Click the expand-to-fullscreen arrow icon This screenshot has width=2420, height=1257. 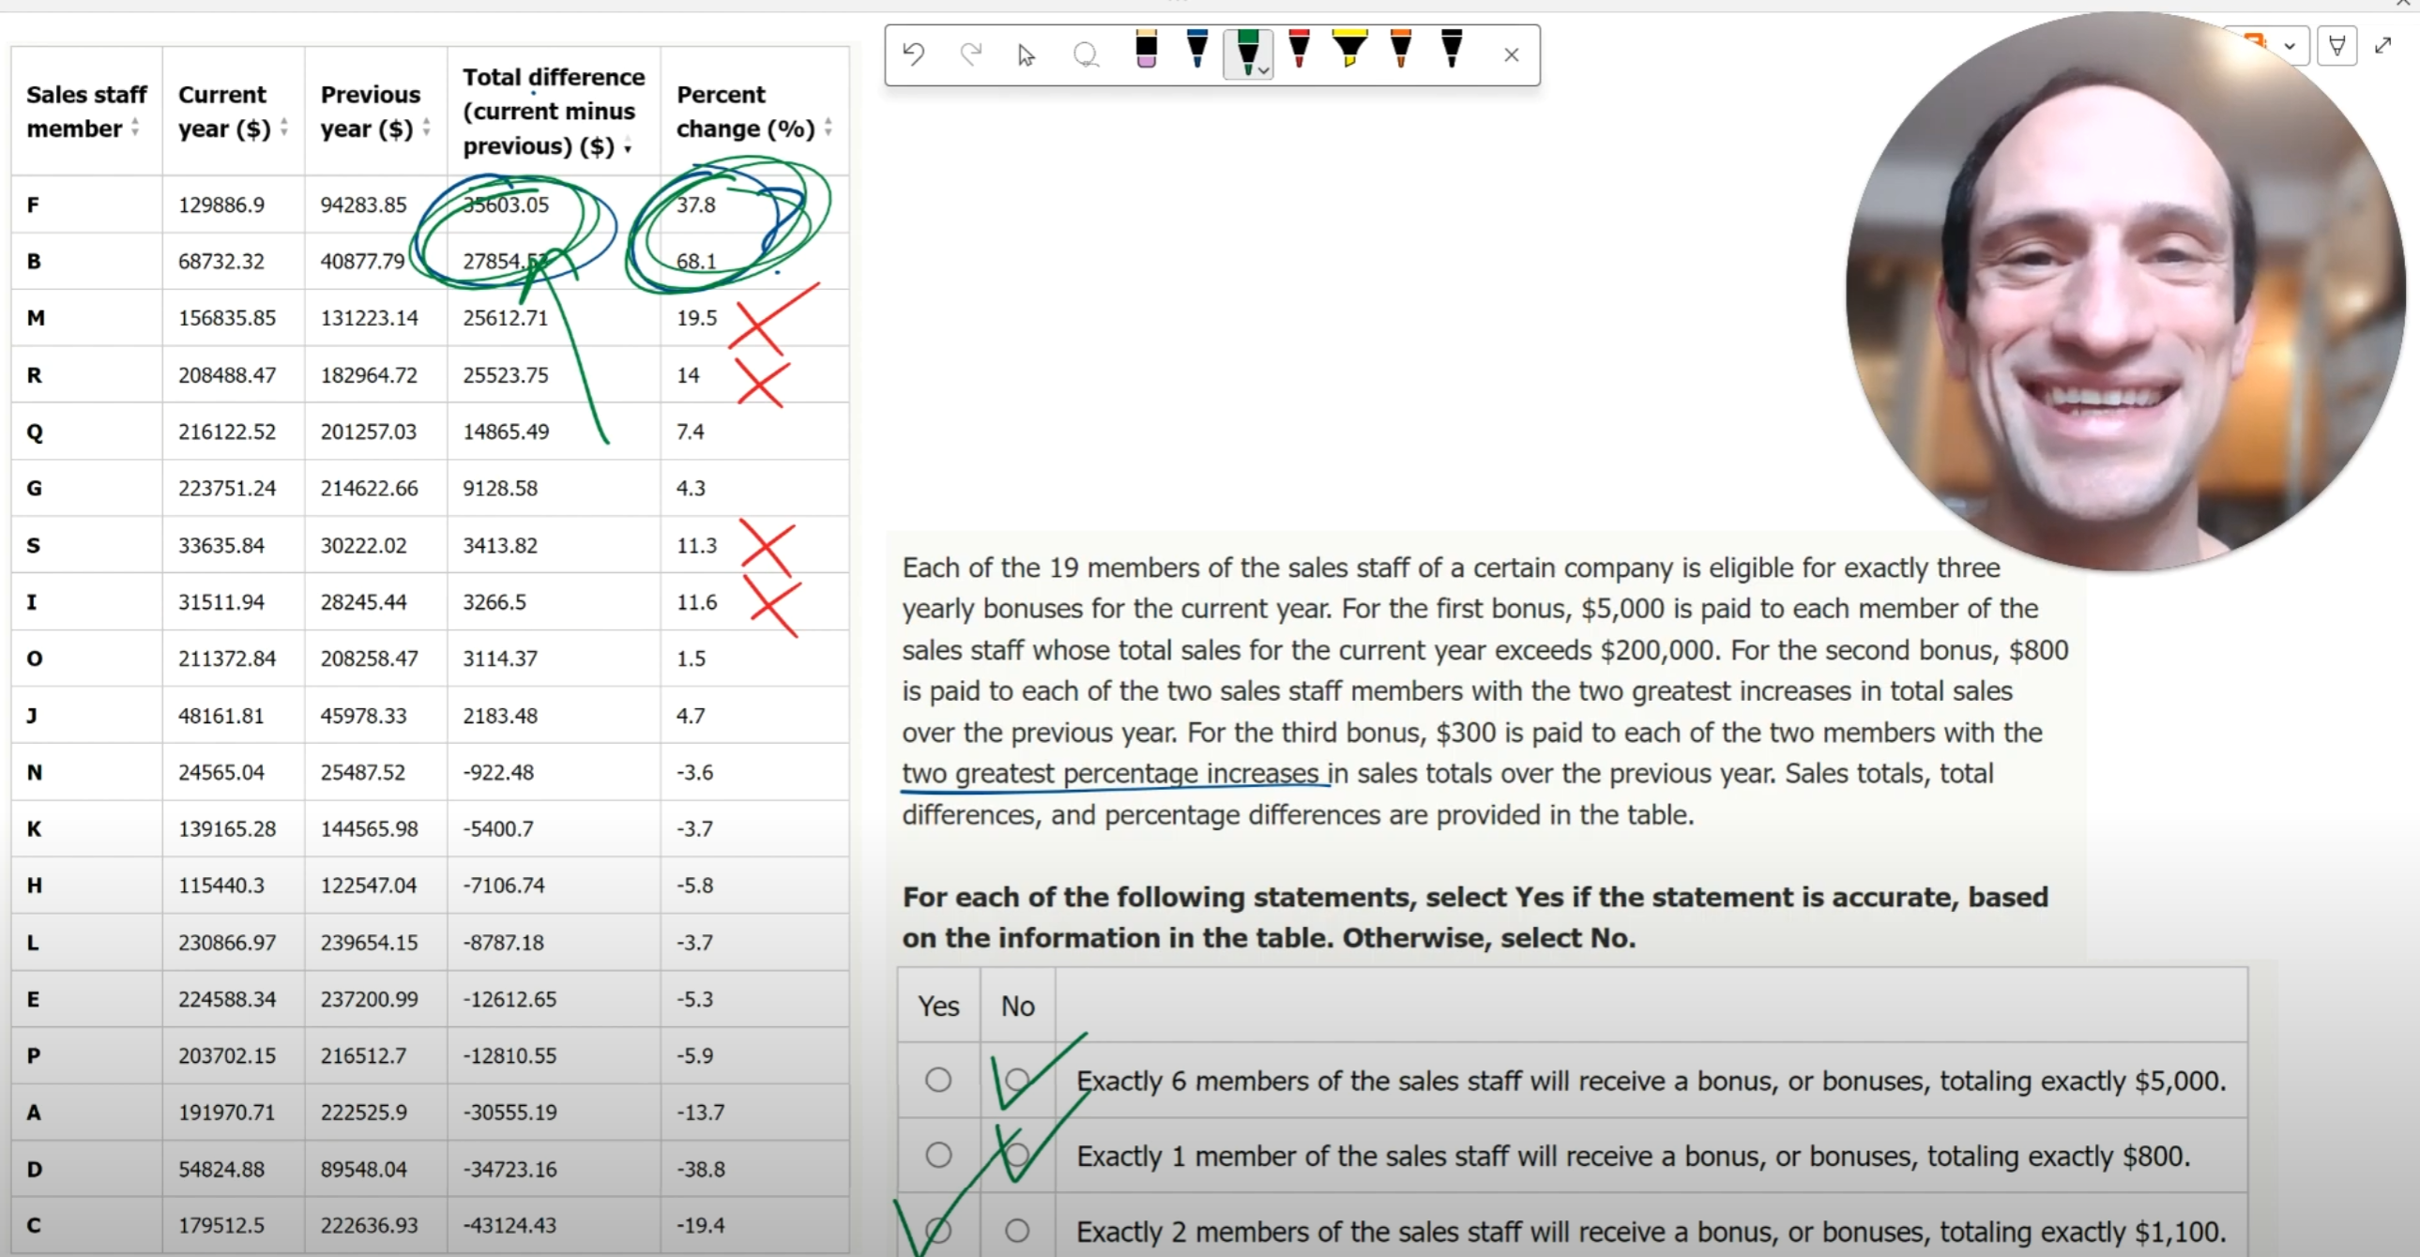point(2383,45)
